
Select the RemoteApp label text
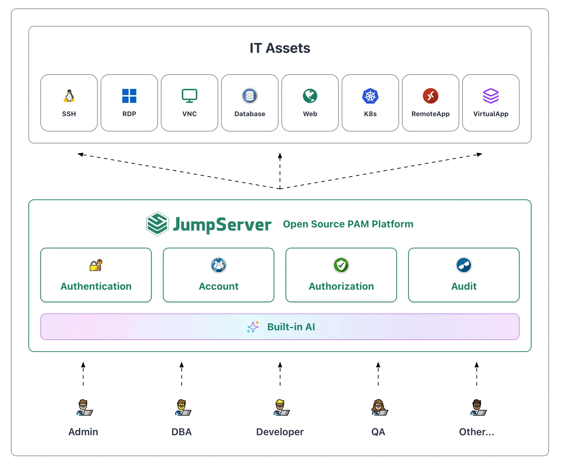click(x=431, y=114)
